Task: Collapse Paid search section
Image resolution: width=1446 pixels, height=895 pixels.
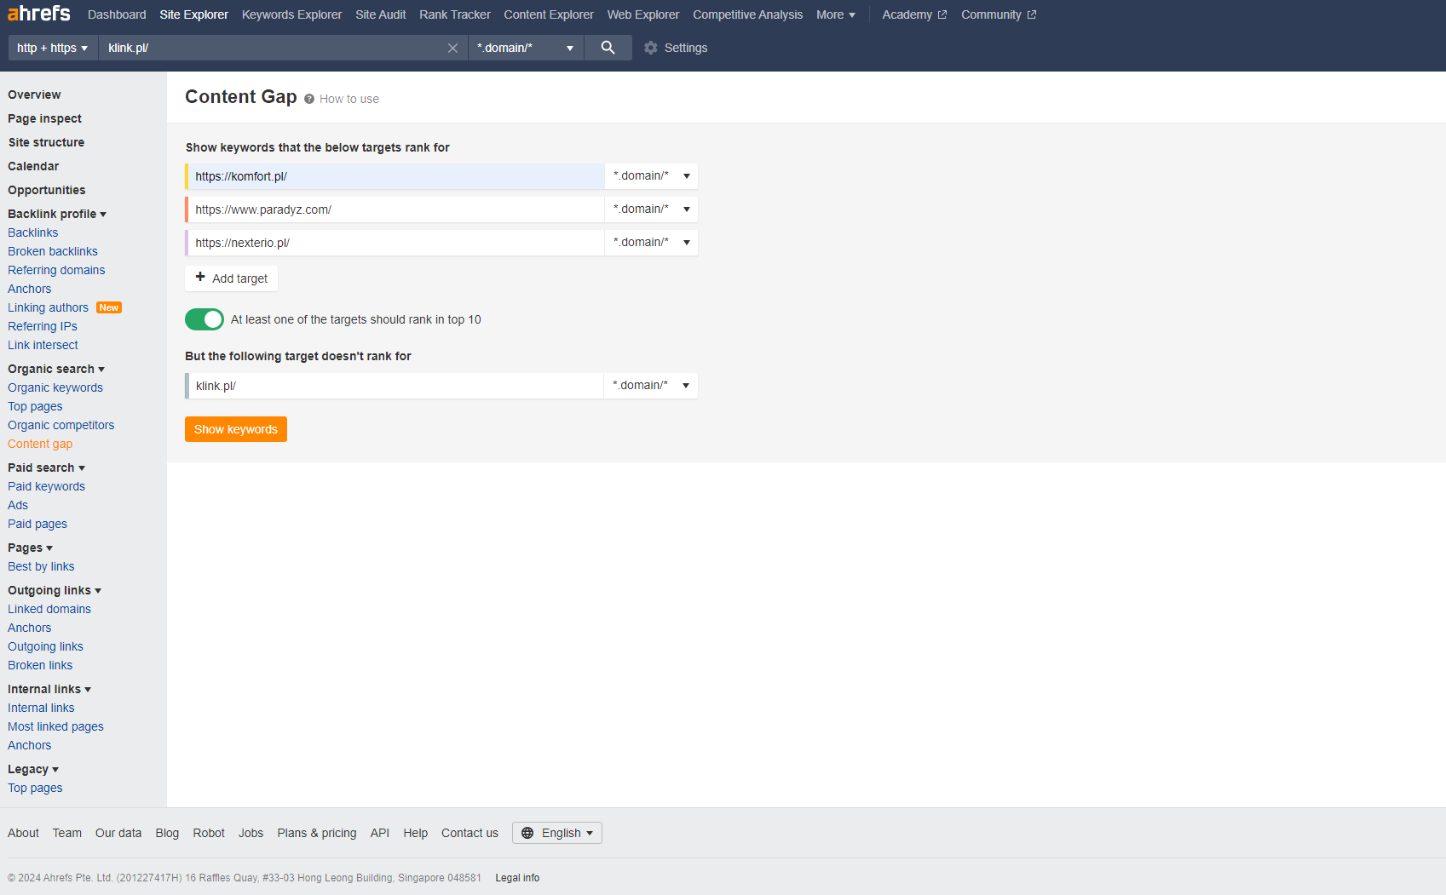Action: (x=47, y=468)
